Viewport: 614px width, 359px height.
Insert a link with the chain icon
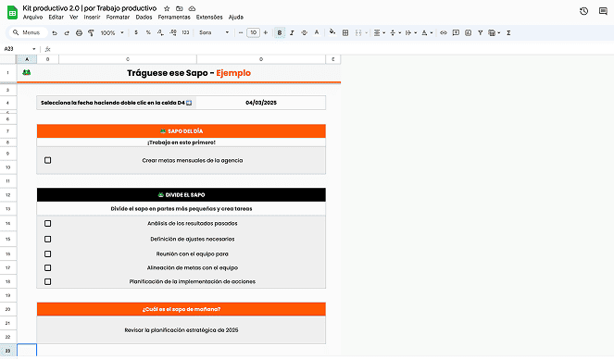[x=444, y=33]
